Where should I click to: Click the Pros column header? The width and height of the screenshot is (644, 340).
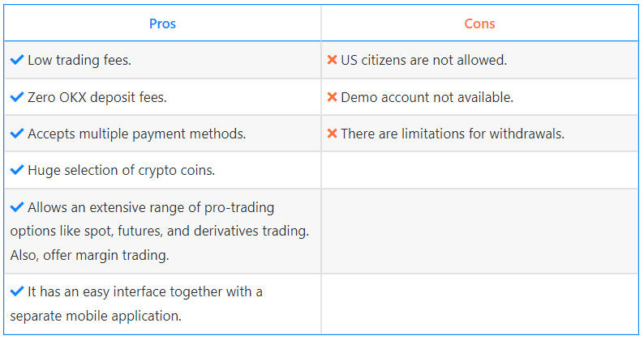tap(162, 23)
